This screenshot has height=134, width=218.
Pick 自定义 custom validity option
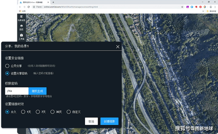tap(68, 112)
